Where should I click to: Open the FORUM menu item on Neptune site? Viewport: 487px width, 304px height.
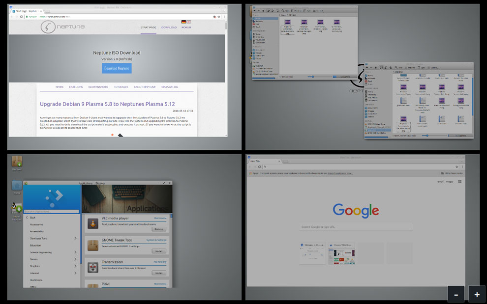click(186, 28)
